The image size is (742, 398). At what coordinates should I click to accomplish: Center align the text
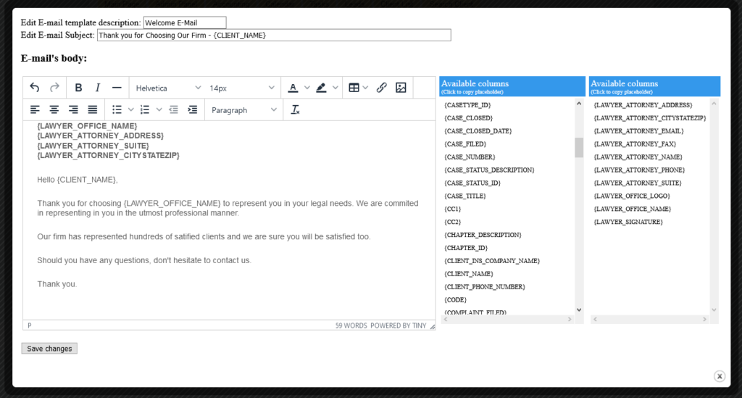point(54,109)
